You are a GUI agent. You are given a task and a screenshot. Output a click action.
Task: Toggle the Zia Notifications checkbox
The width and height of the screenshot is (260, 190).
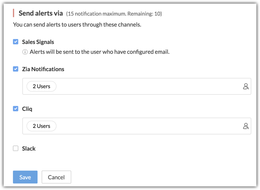click(16, 69)
